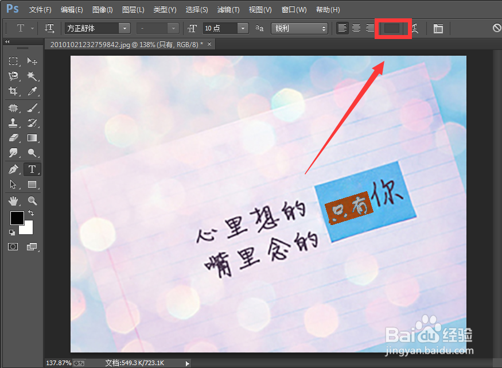Viewport: 502px width, 368px height.
Task: Select the Zoom tool
Action: [32, 201]
